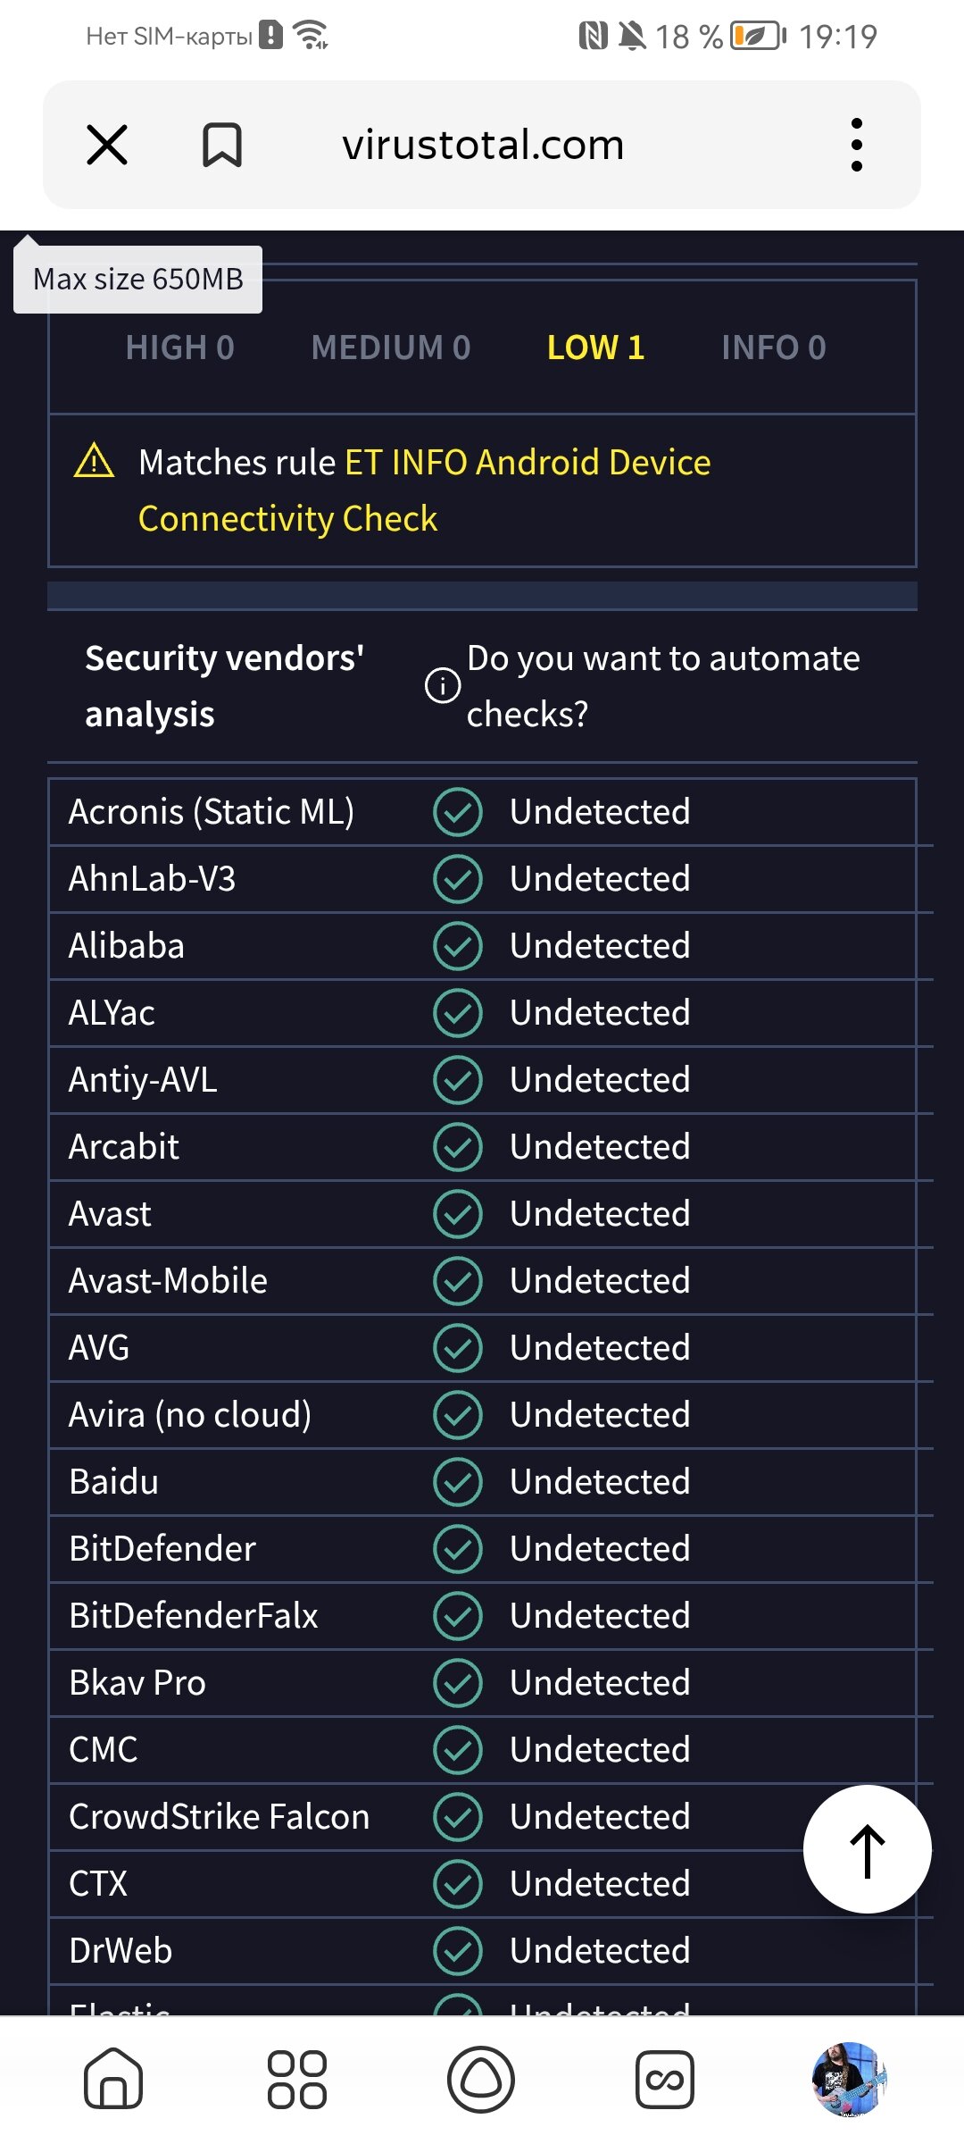Click the Acronis (Static ML) check icon
The image size is (964, 2144).
tap(458, 812)
